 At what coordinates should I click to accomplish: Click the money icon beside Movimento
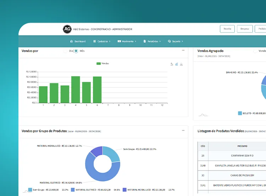119,41
